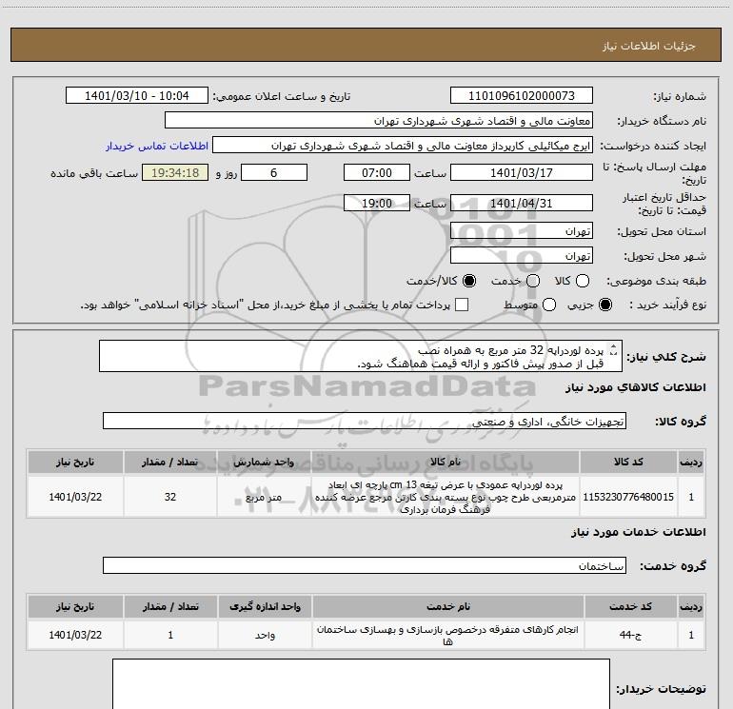The width and height of the screenshot is (733, 709).
Task: Choose the متوسط purchase type radio
Action: pyautogui.click(x=549, y=305)
